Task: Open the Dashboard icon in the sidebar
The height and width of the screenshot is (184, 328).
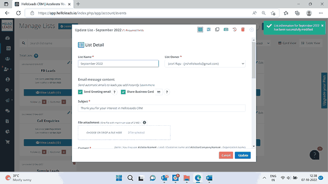Action: pyautogui.click(x=7, y=38)
